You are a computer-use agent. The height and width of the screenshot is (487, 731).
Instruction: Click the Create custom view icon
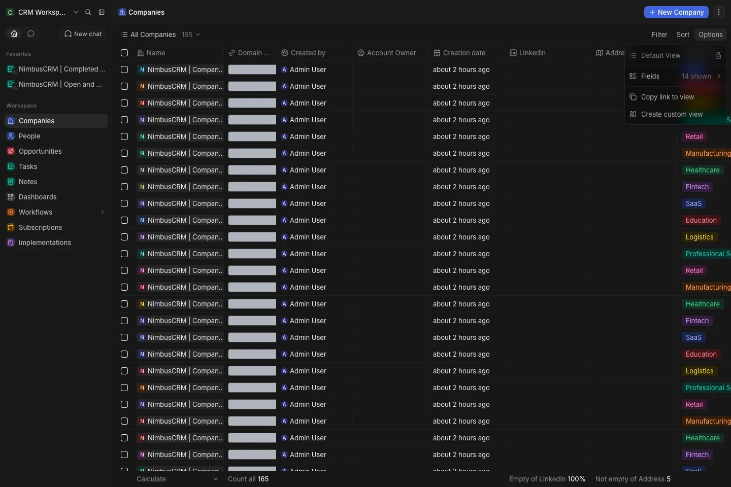pyautogui.click(x=633, y=114)
